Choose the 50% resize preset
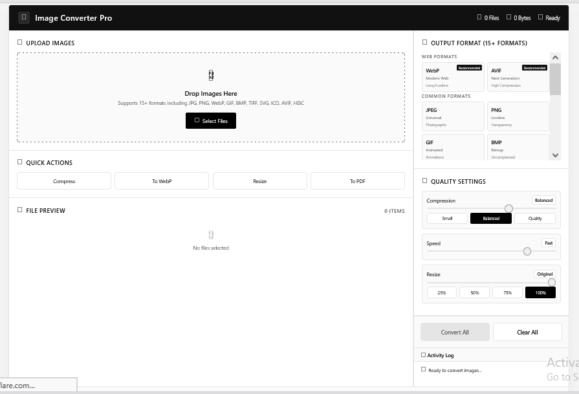The height and width of the screenshot is (394, 579). click(x=474, y=292)
